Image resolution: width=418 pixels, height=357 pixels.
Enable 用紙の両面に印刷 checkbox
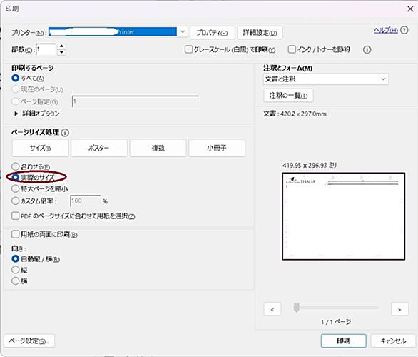tap(16, 234)
